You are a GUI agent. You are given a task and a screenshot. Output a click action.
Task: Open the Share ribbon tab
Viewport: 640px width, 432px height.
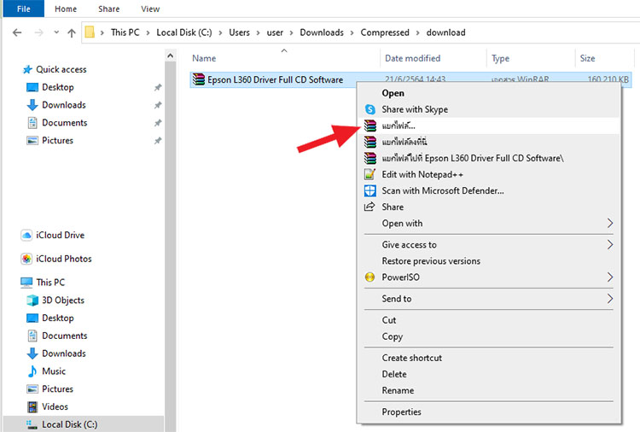click(109, 9)
